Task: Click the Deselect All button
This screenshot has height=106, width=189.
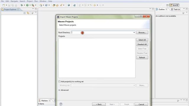Action: (x=142, y=44)
